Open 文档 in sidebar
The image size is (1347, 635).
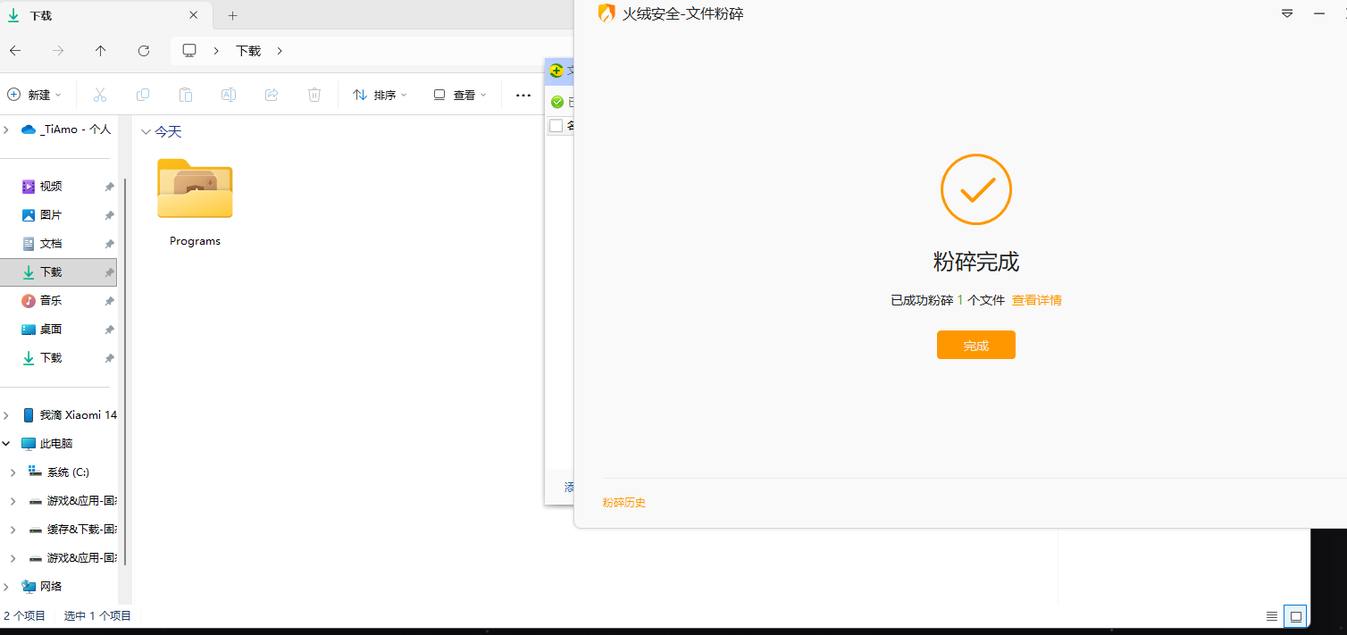click(51, 244)
